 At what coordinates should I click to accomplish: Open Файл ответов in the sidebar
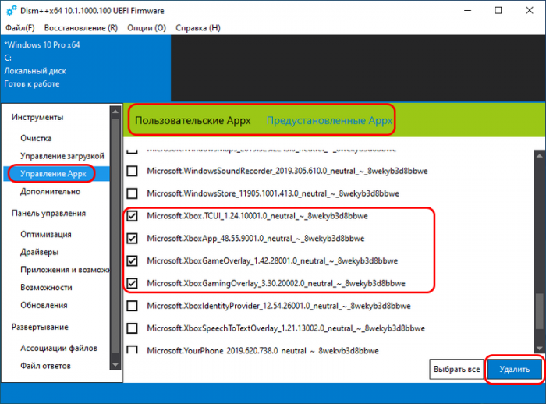pyautogui.click(x=45, y=366)
